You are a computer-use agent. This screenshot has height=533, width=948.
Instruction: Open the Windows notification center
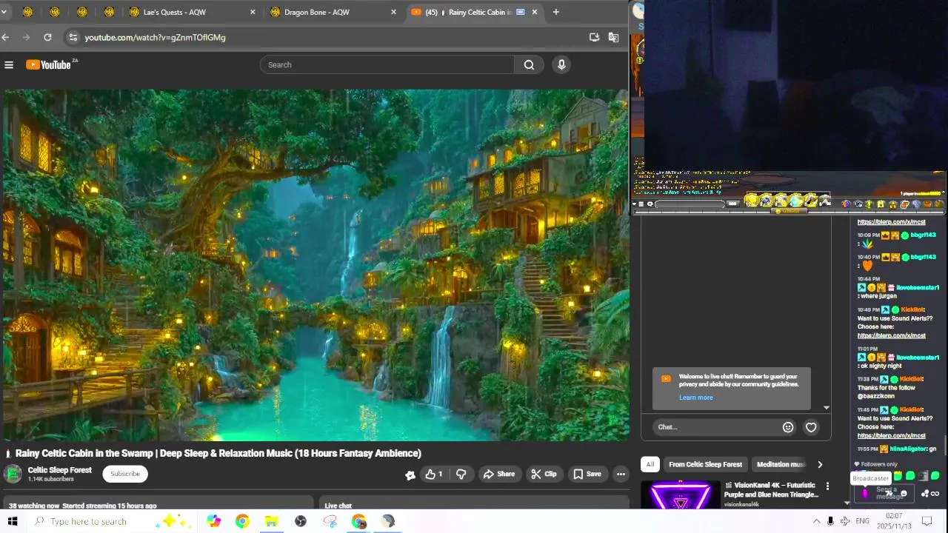[927, 521]
